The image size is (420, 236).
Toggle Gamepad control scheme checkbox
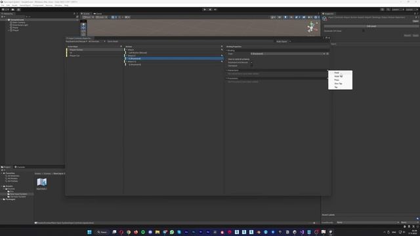[251, 66]
